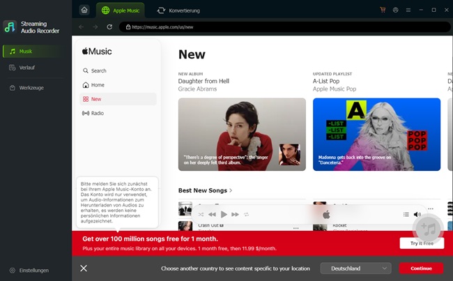
Task: Toggle shuffle in the player bar
Action: [x=201, y=215]
